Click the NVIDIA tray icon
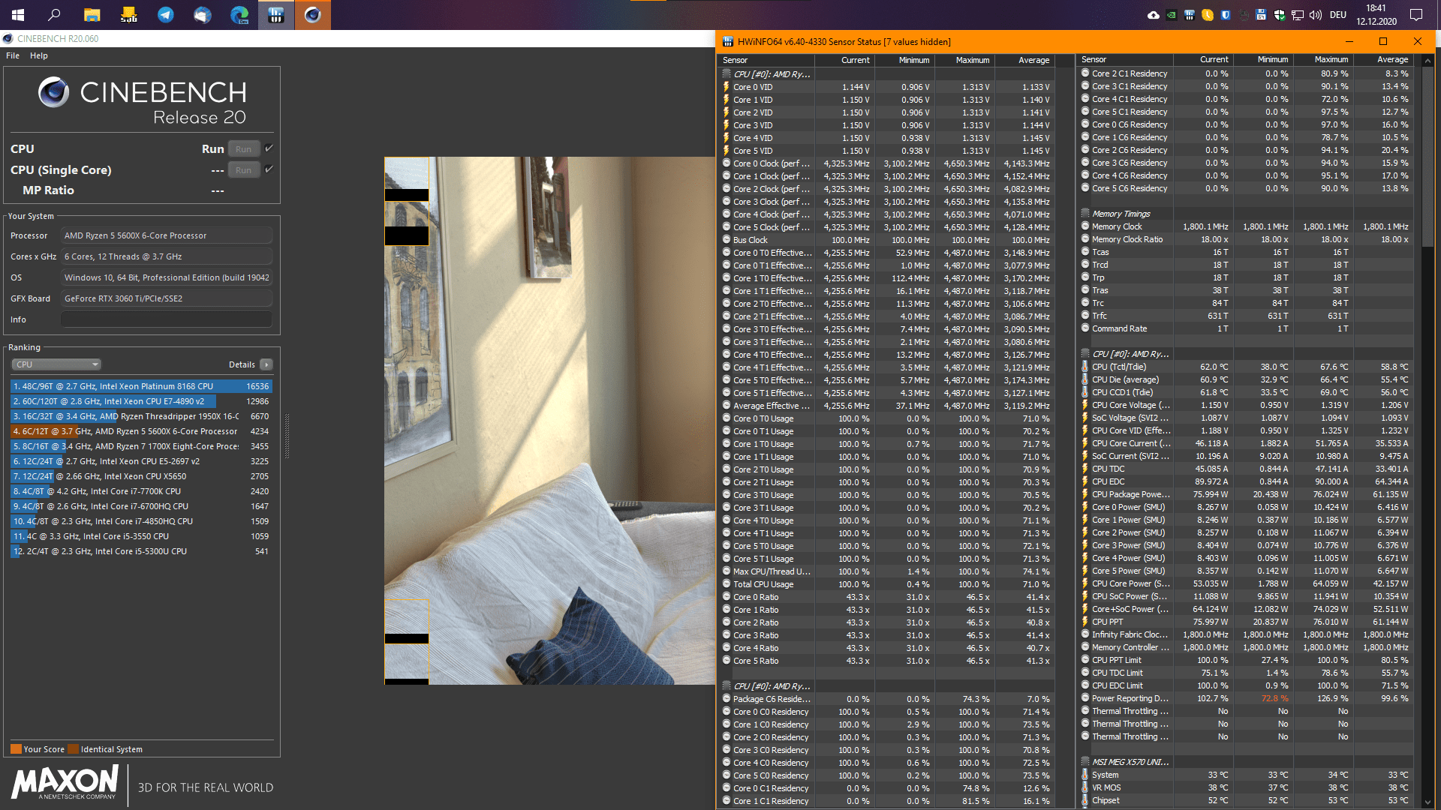This screenshot has height=810, width=1441. pos(1171,15)
